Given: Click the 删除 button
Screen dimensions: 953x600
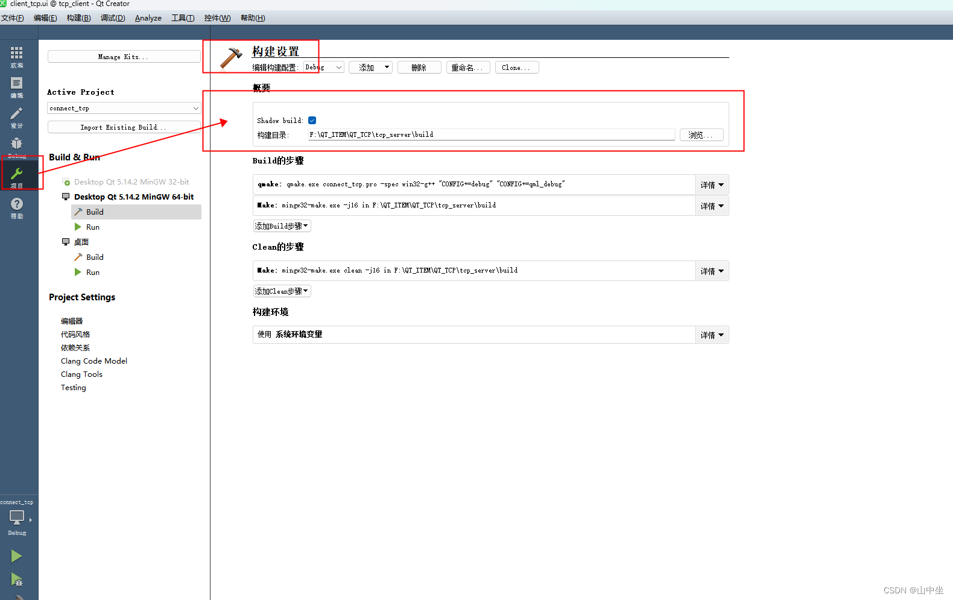Looking at the screenshot, I should pyautogui.click(x=419, y=68).
